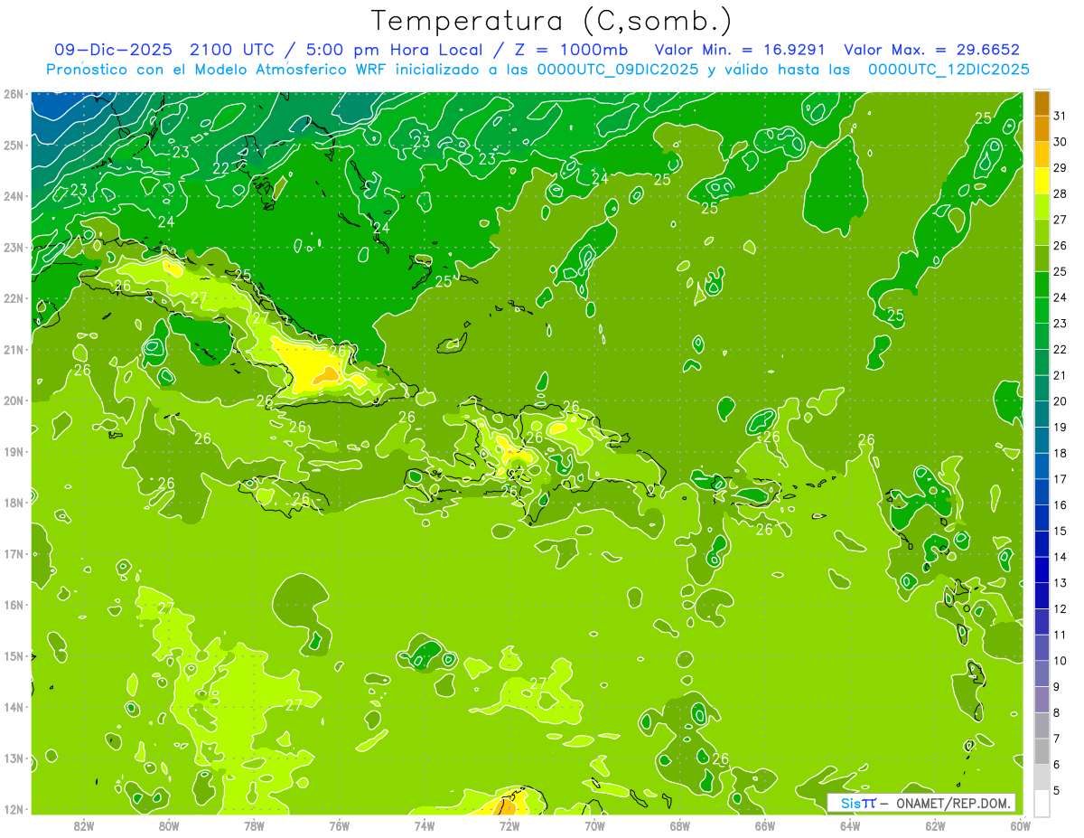Click the orange legend swatch between 30 and 31
This screenshot has width=1084, height=838.
(x=1042, y=128)
